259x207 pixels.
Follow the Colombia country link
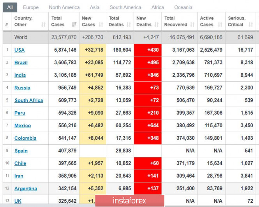coord(25,138)
